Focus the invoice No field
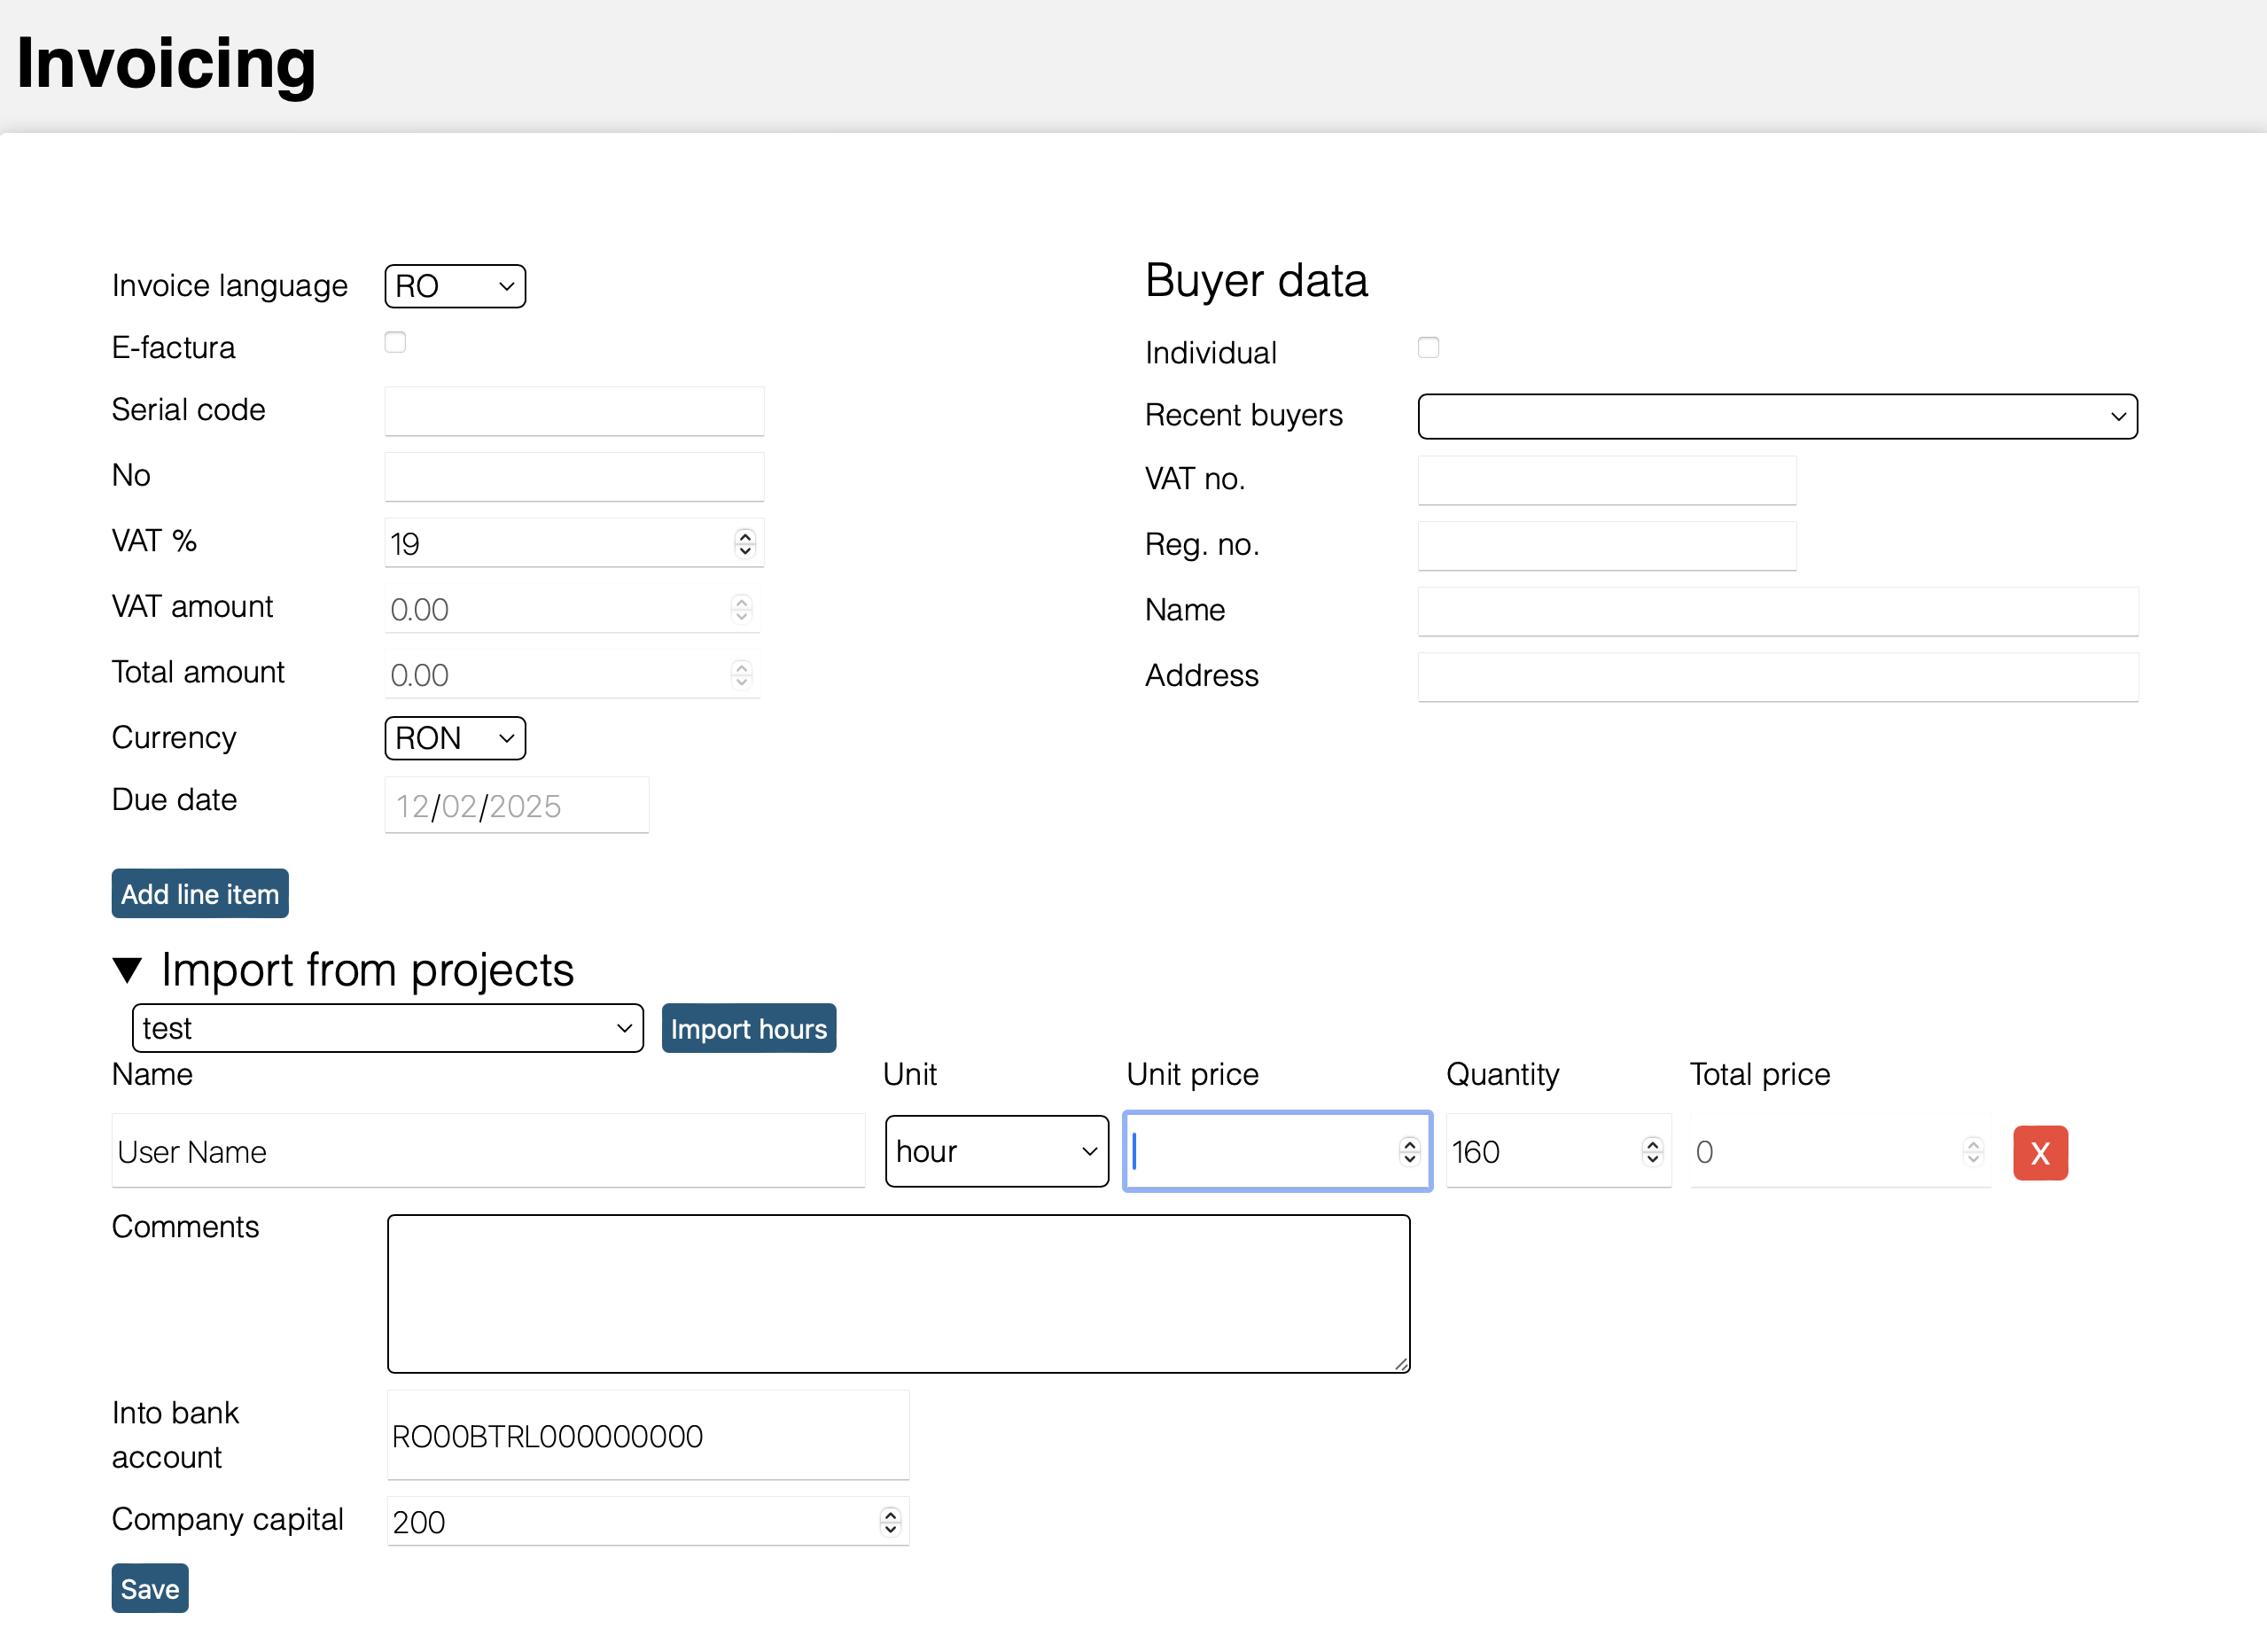2267x1652 pixels. [x=574, y=476]
